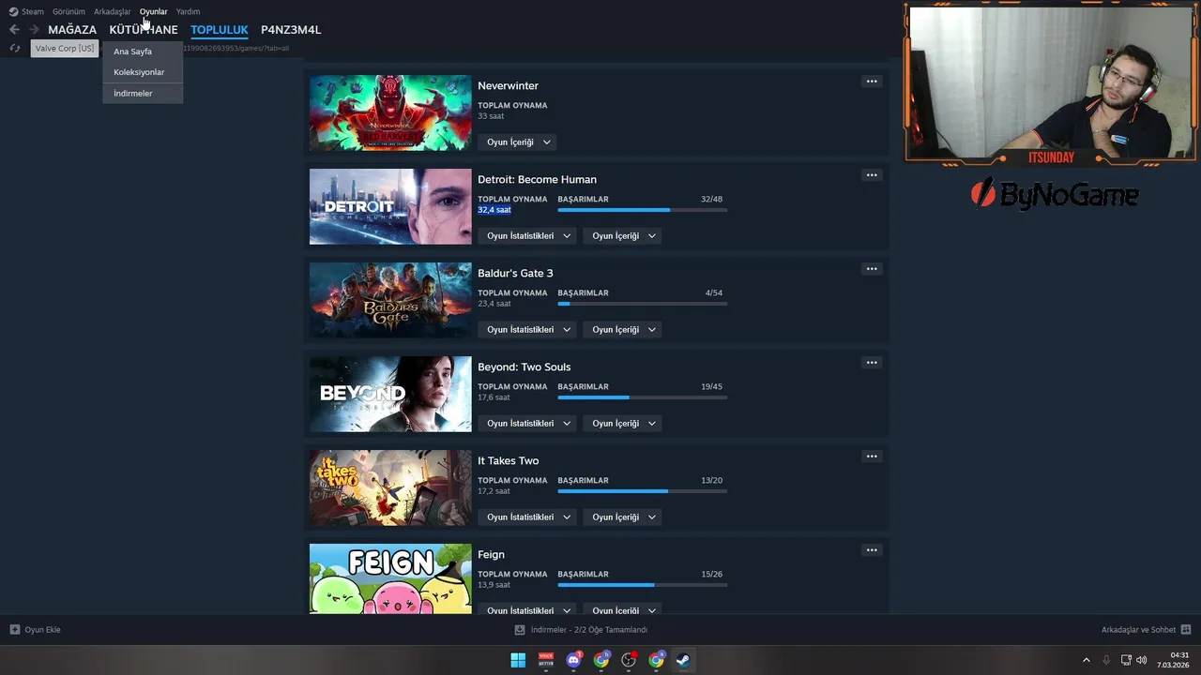Switch to the TOPLULUK tab
Screen dimensions: 1201x675
pyautogui.click(x=220, y=29)
